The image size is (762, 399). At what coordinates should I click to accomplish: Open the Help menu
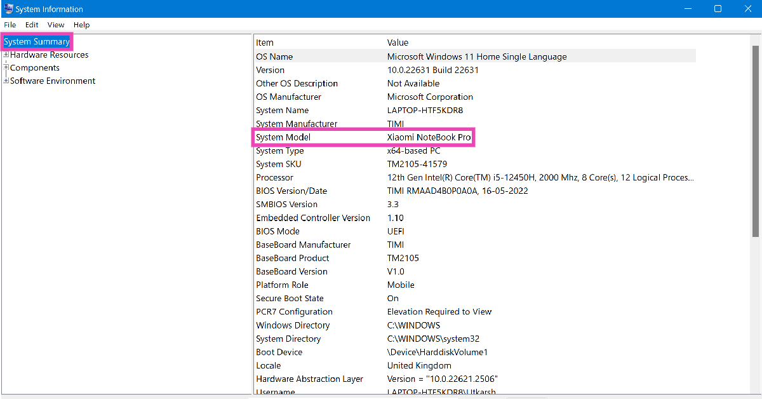(x=81, y=25)
